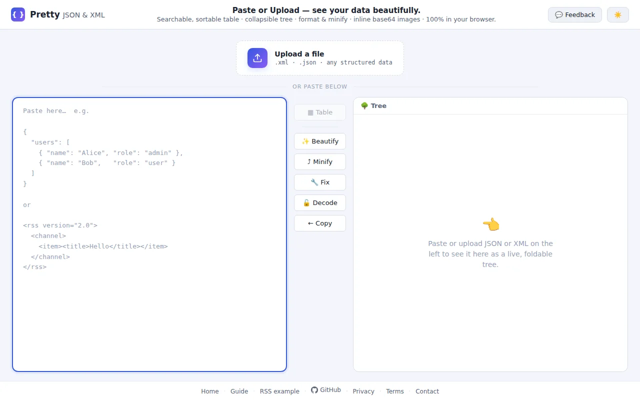The height and width of the screenshot is (400, 640).
Task: Open the Home footer link
Action: tap(210, 391)
